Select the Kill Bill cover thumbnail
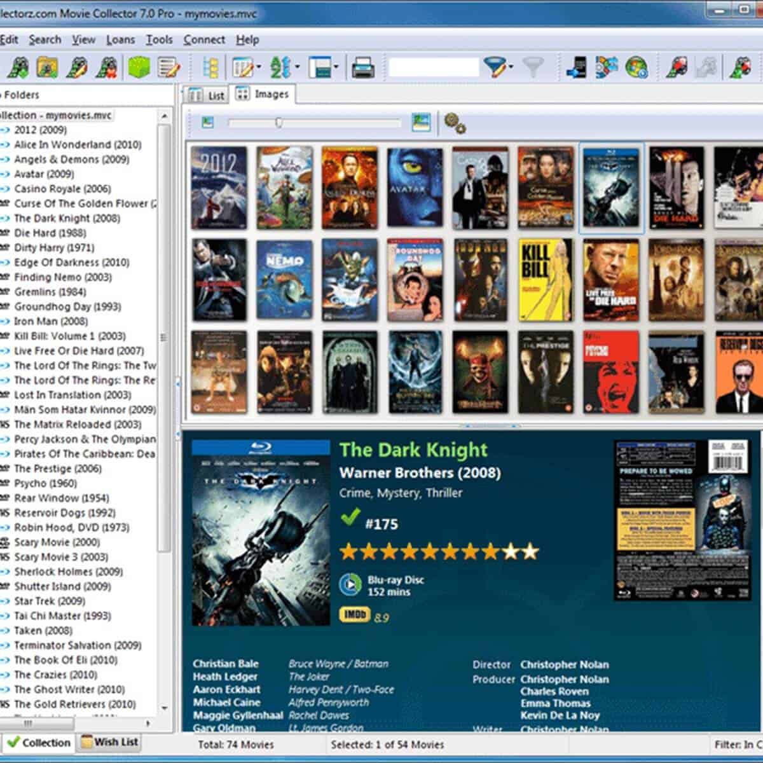Screen dimensions: 763x763 pos(546,280)
